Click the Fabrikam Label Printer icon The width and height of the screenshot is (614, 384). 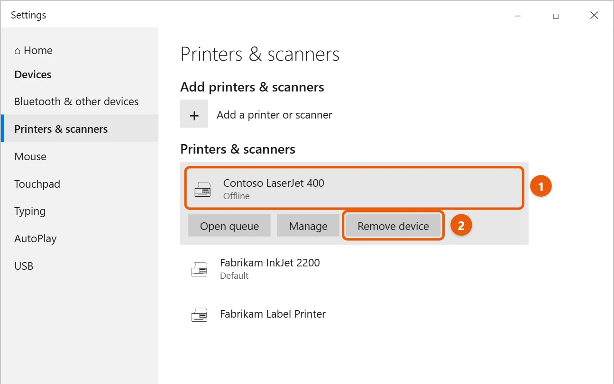(199, 314)
